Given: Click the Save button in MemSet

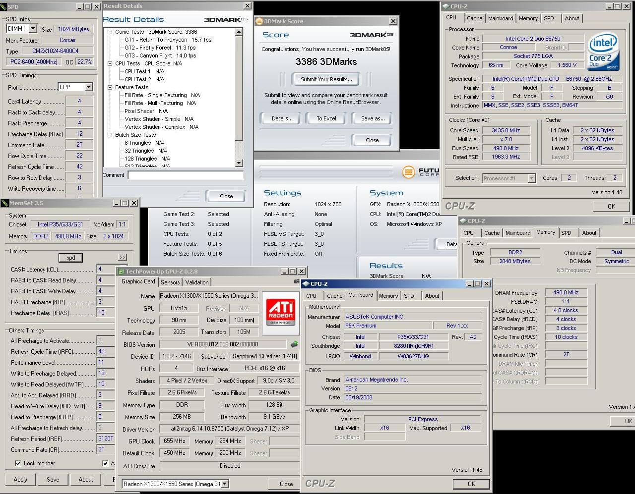Looking at the screenshot, I should coord(53,480).
